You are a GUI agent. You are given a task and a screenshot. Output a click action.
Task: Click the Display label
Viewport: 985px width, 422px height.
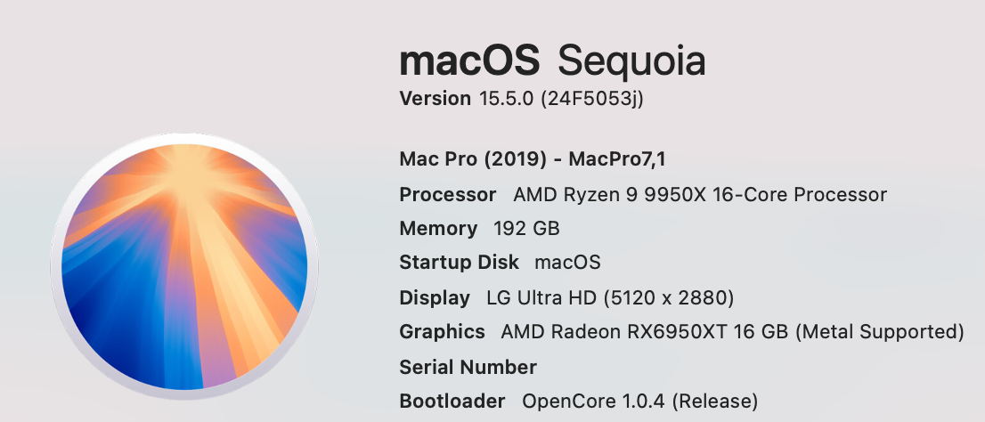(435, 297)
